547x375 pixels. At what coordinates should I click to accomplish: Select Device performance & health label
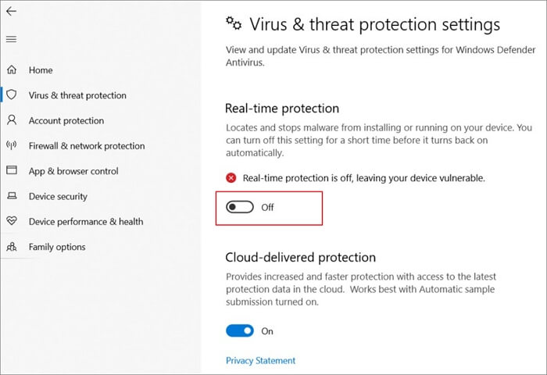pyautogui.click(x=86, y=222)
